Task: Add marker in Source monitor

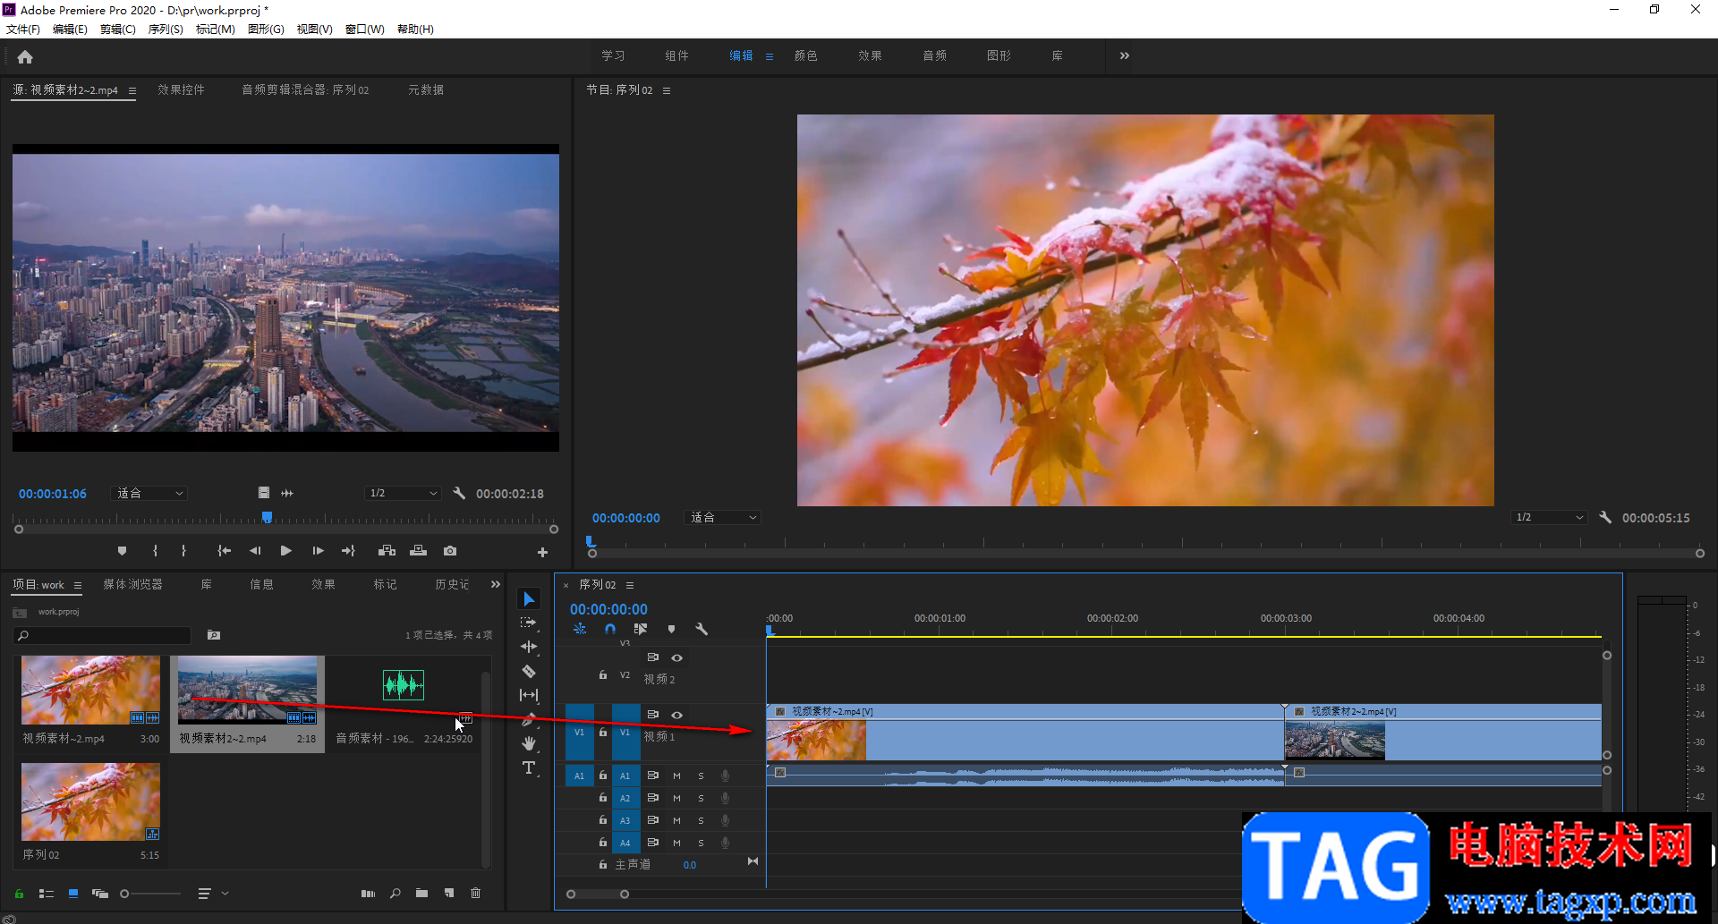Action: [122, 551]
